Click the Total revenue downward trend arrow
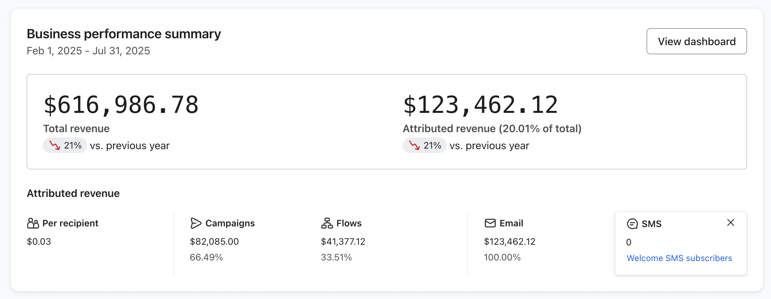The height and width of the screenshot is (299, 771). click(54, 145)
